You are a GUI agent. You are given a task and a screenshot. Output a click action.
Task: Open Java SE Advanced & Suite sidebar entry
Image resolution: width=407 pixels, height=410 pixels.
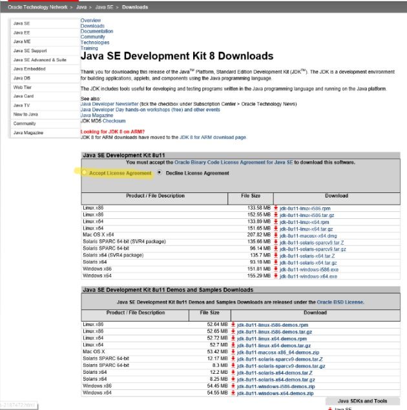coord(40,60)
